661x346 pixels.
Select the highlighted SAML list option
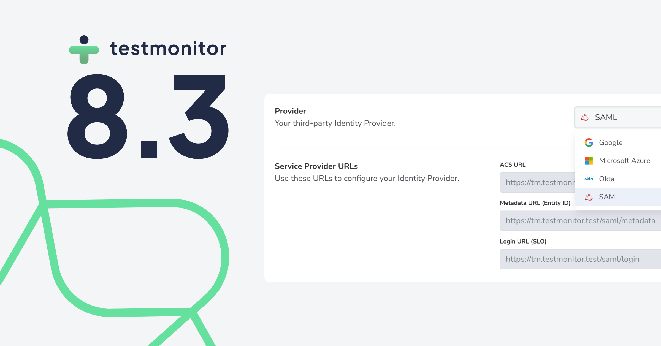point(609,197)
